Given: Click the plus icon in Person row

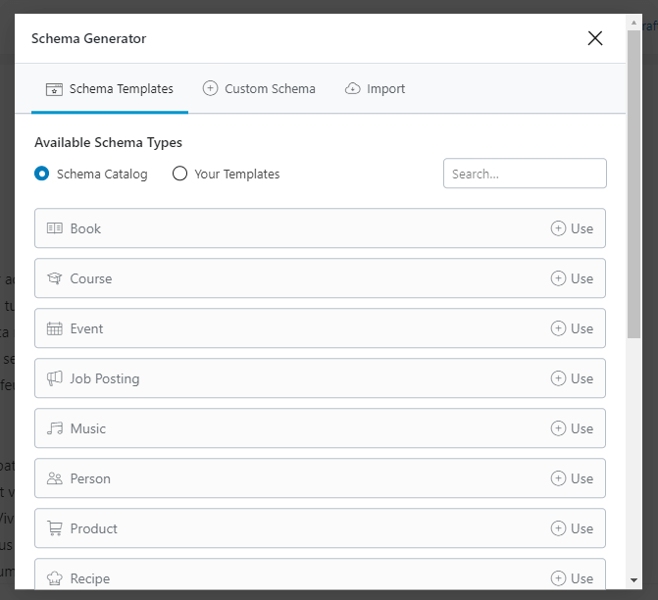Looking at the screenshot, I should (558, 478).
